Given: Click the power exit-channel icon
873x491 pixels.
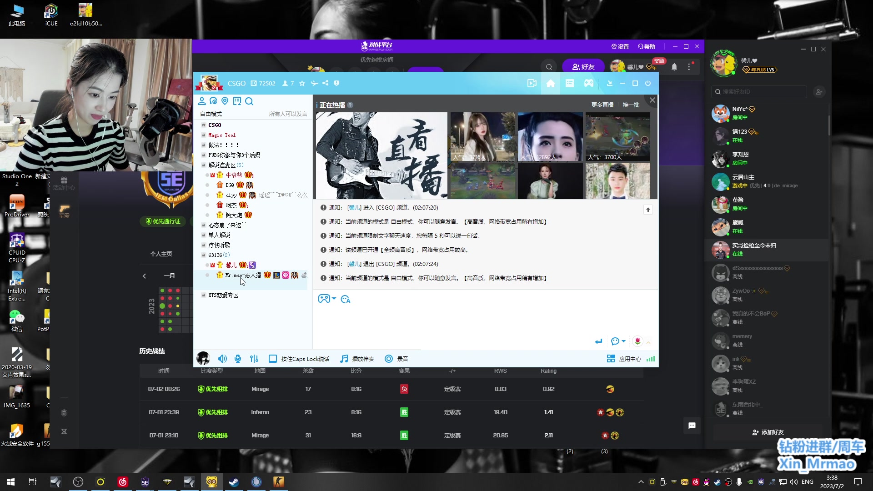Looking at the screenshot, I should [648, 83].
